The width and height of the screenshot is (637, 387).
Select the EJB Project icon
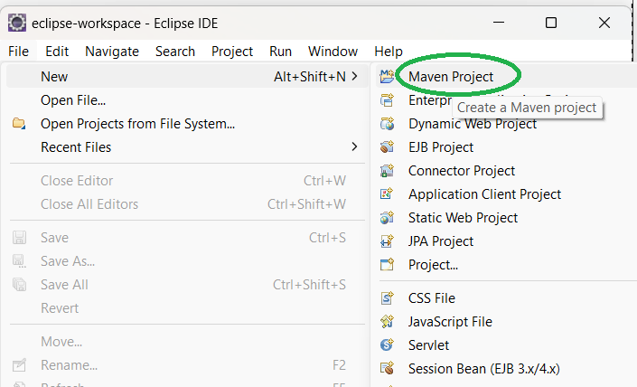(x=388, y=147)
